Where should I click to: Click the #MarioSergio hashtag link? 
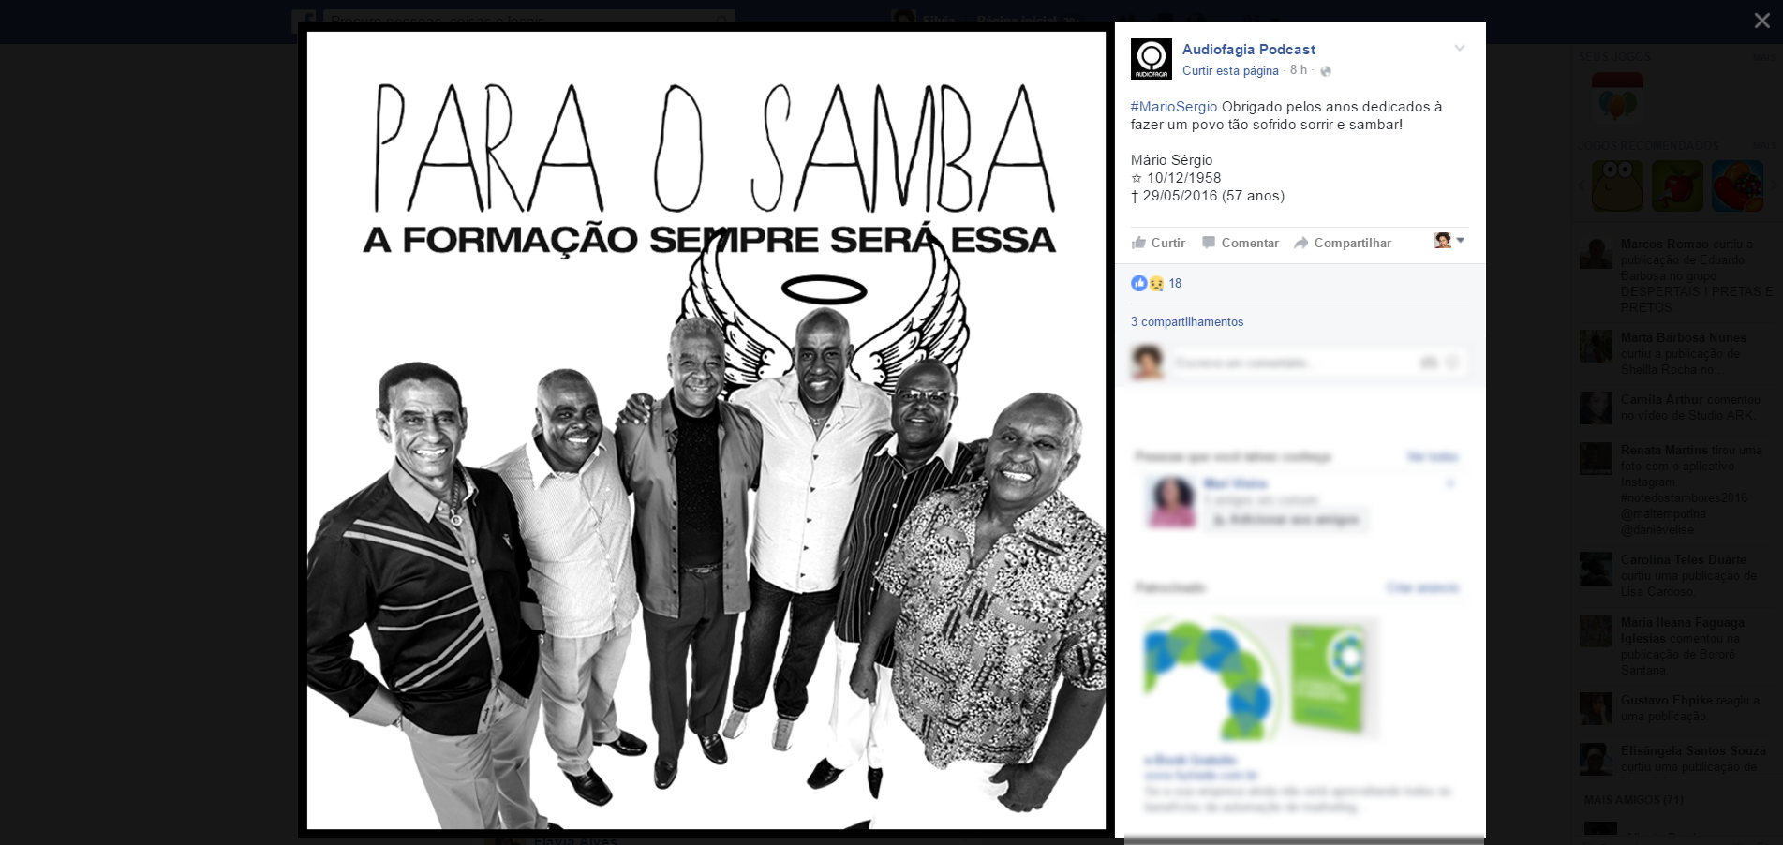tap(1174, 107)
